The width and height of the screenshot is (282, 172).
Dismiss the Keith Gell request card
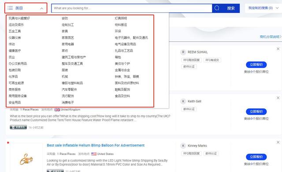tap(278, 98)
